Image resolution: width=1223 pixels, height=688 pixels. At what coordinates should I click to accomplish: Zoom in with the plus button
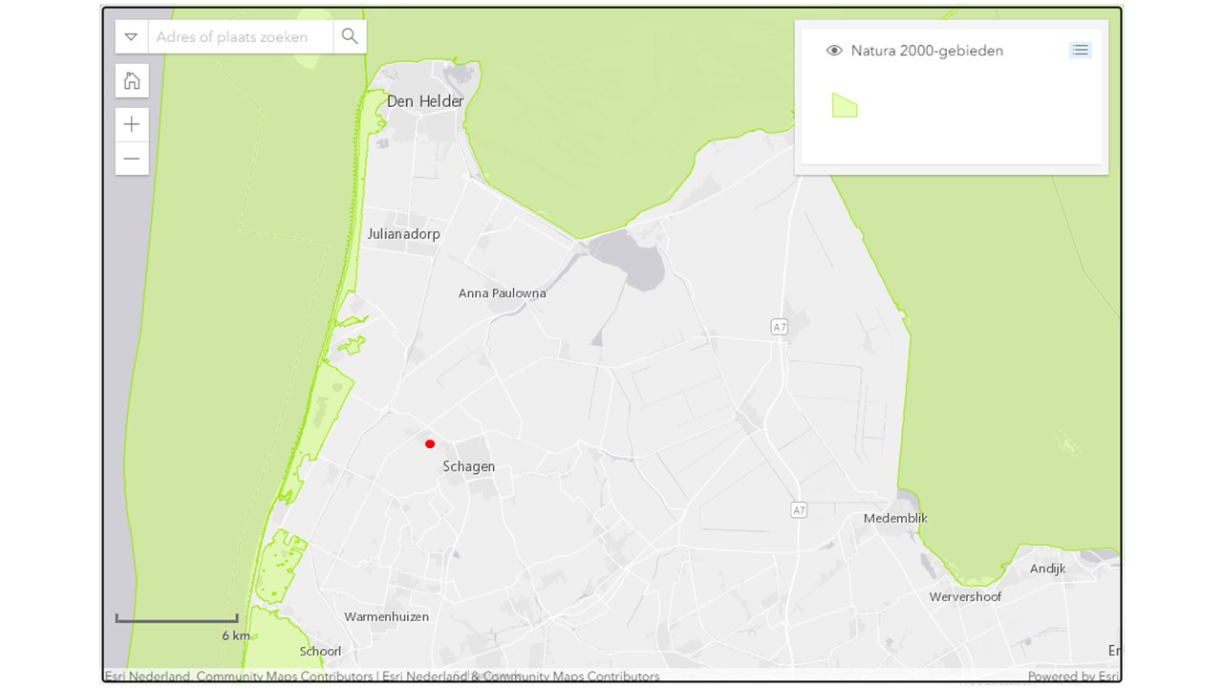(132, 124)
